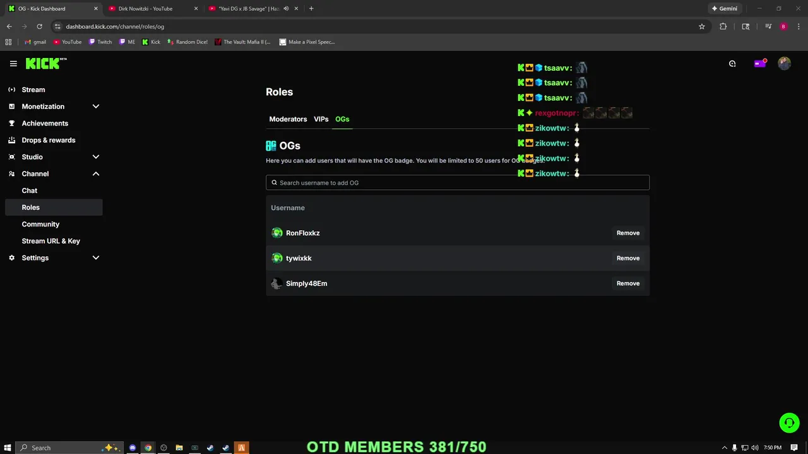Image resolution: width=808 pixels, height=454 pixels.
Task: Open a new browser tab
Action: pyautogui.click(x=311, y=9)
